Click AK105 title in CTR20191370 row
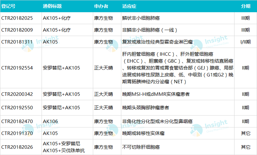 tap(50, 133)
